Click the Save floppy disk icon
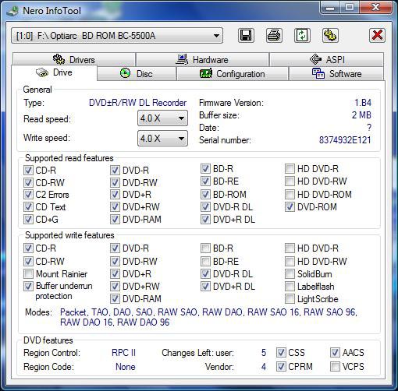The image size is (398, 391). [246, 35]
